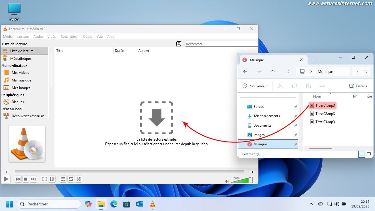The width and height of the screenshot is (375, 211).
Task: Refresh the Musique folder in Explorer
Action: (x=287, y=72)
